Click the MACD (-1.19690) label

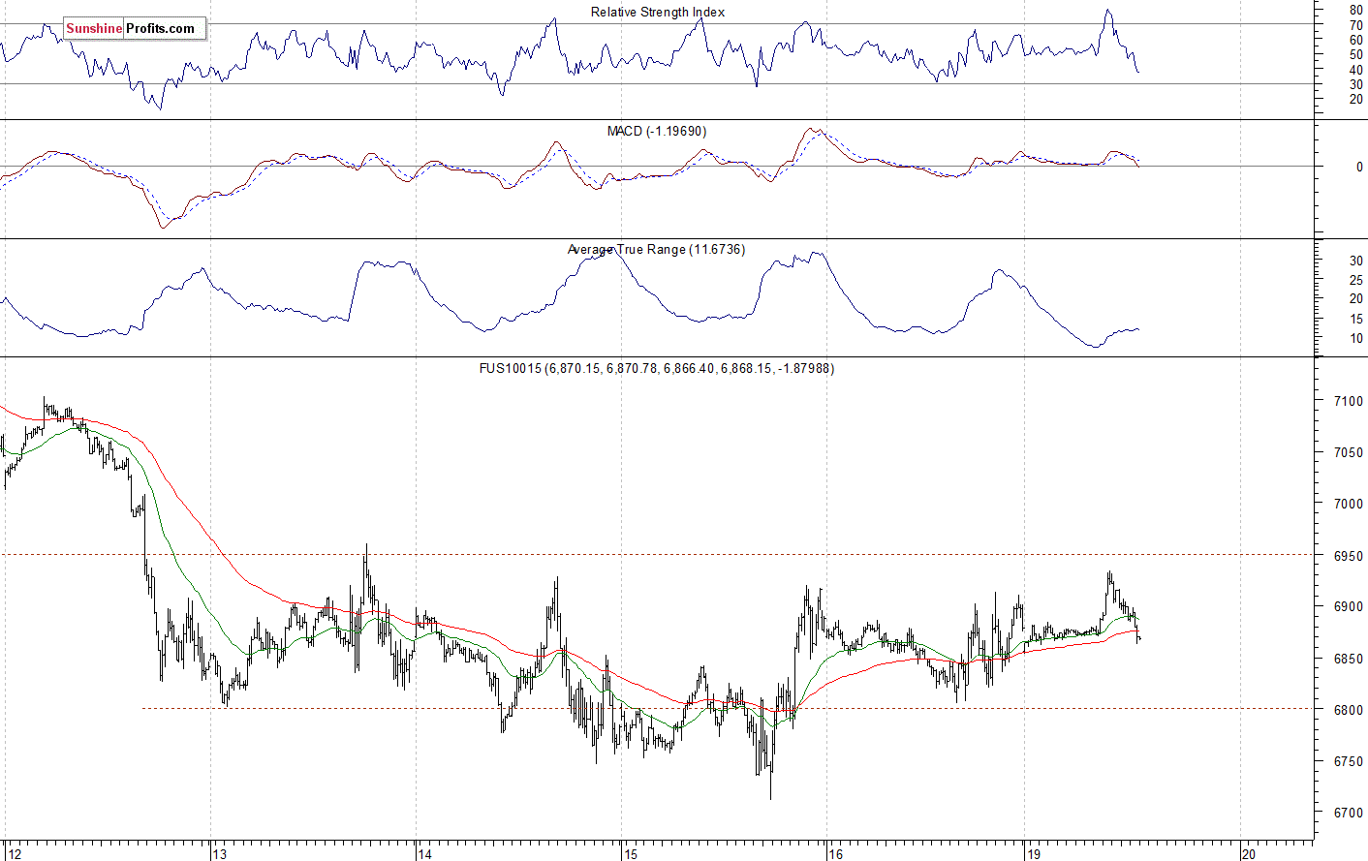tap(657, 131)
